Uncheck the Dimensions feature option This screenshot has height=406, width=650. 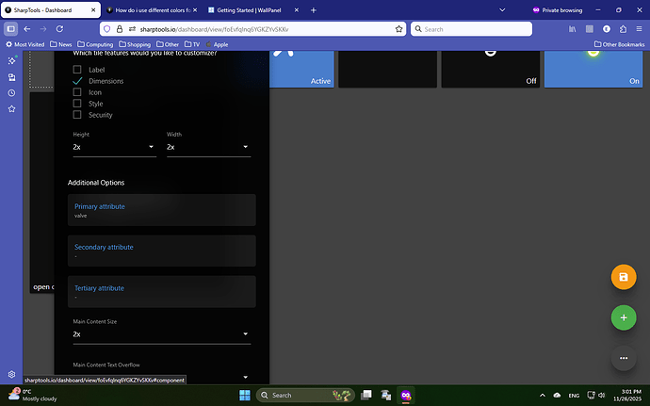point(77,81)
